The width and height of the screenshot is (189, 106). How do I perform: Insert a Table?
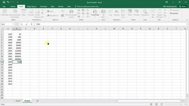click(x=24, y=13)
